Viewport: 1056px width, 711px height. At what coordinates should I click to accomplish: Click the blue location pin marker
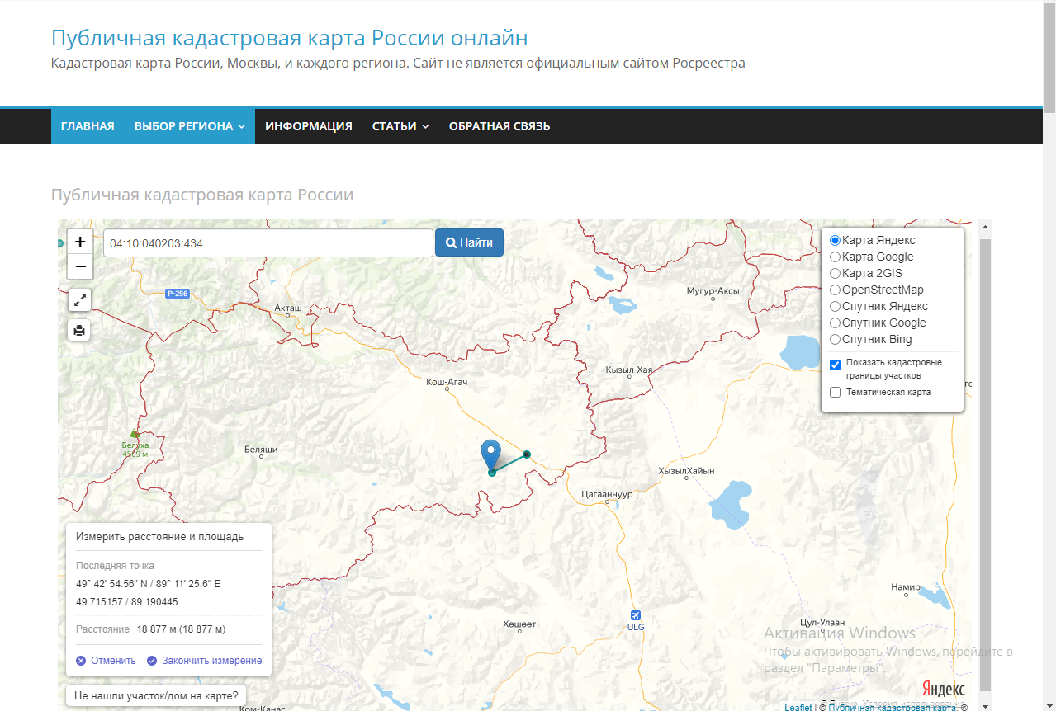(491, 455)
